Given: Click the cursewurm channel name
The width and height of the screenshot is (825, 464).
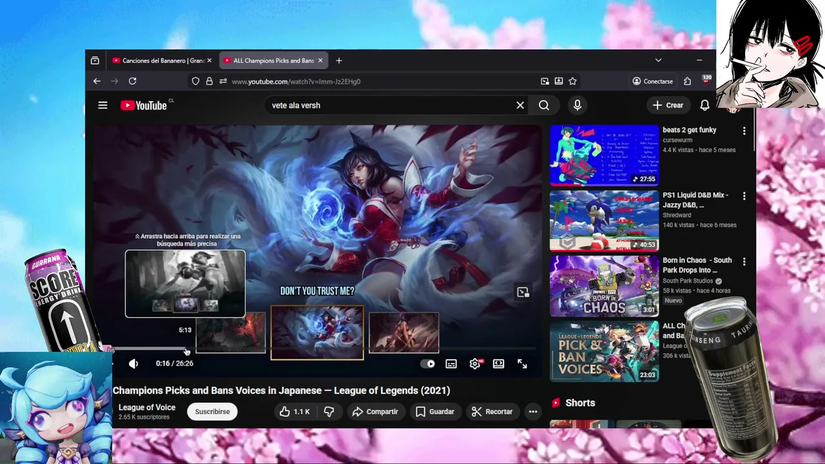Looking at the screenshot, I should click(677, 140).
